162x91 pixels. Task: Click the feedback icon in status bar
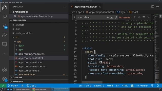point(152,86)
